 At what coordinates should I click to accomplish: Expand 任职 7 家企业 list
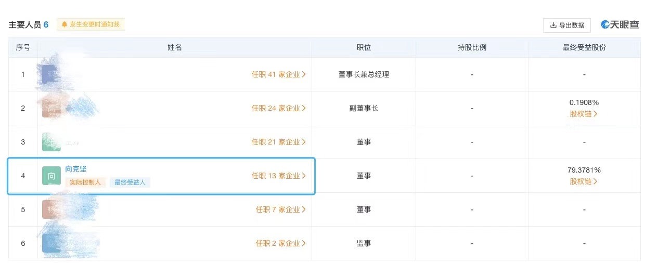tap(281, 209)
